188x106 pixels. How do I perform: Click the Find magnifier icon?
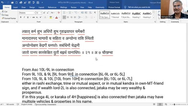[159, 11]
